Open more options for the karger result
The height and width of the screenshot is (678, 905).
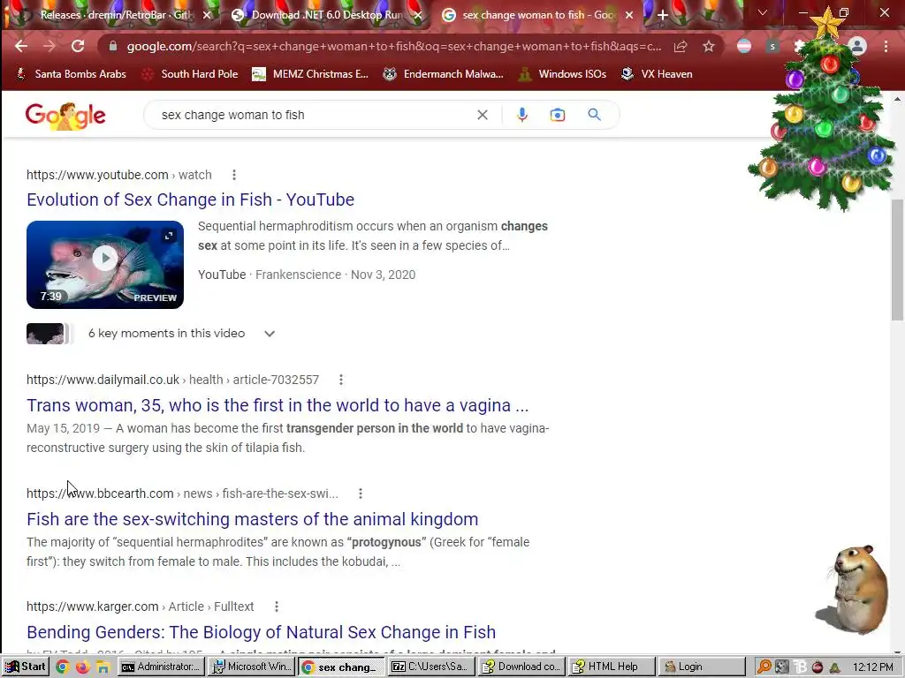pos(277,606)
